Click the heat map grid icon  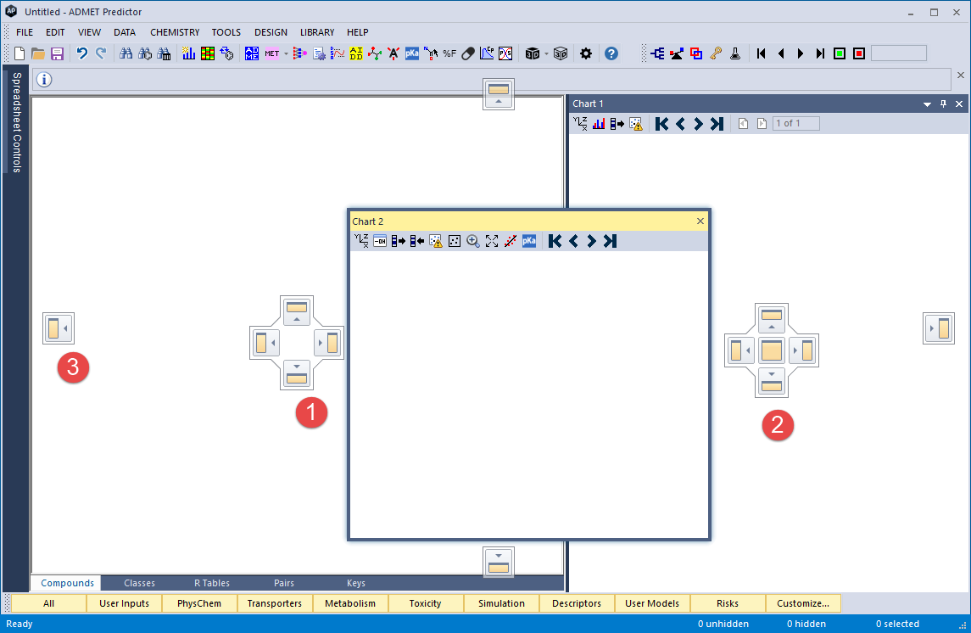[x=208, y=53]
